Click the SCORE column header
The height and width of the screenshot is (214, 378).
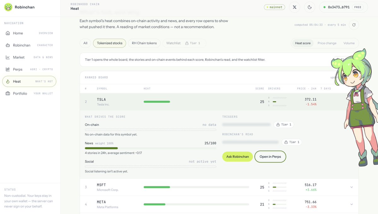click(260, 89)
